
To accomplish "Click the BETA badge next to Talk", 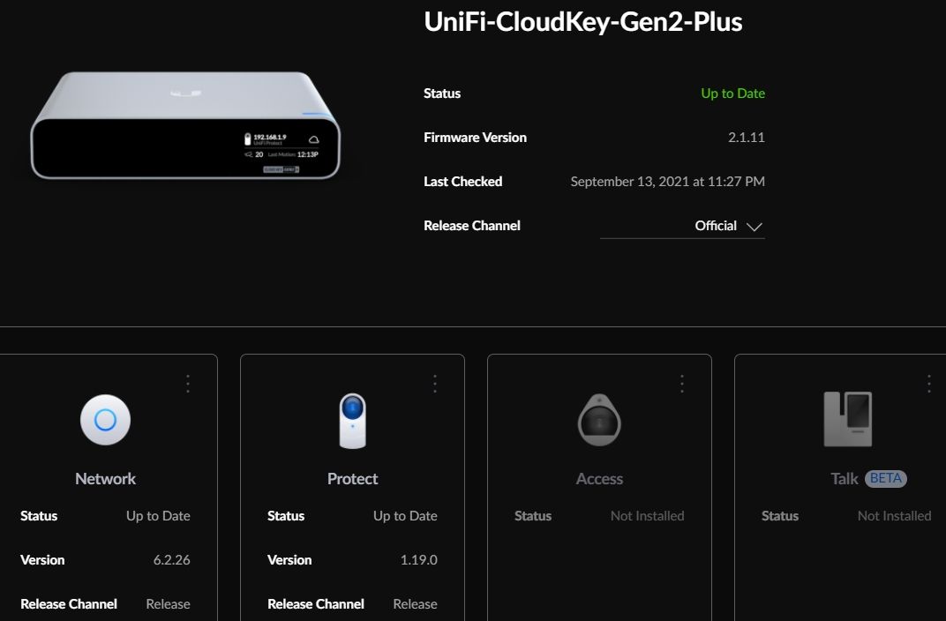I will (886, 479).
